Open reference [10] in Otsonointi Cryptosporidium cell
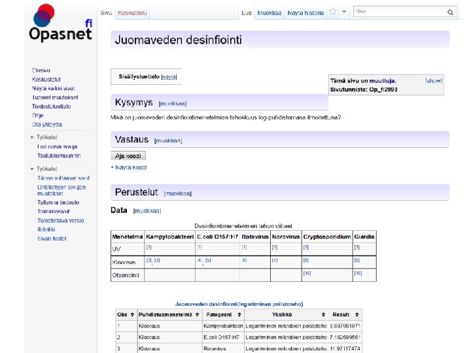 point(307,273)
